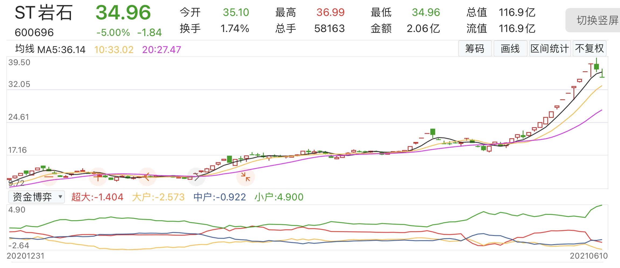
Task: Open 区间统计 range statistics
Action: click(550, 49)
